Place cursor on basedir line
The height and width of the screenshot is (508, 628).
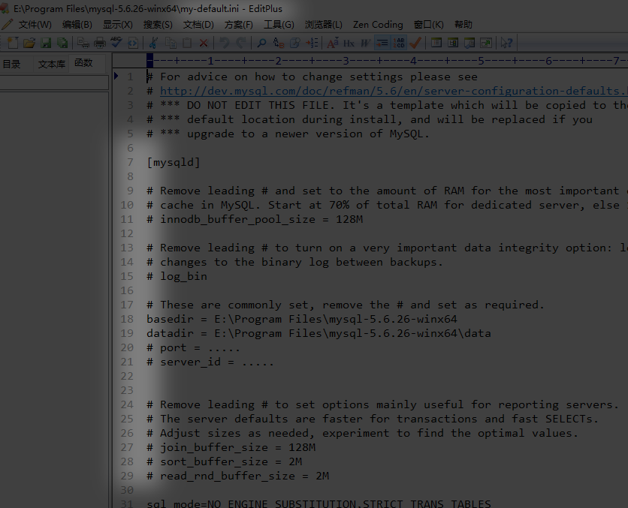[x=301, y=319]
